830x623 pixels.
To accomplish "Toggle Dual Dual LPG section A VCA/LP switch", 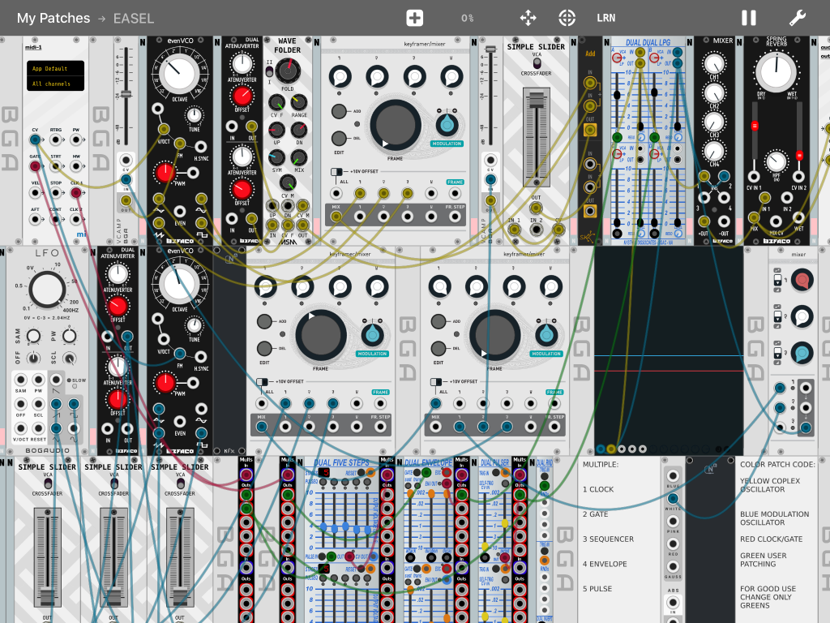I will (x=617, y=58).
